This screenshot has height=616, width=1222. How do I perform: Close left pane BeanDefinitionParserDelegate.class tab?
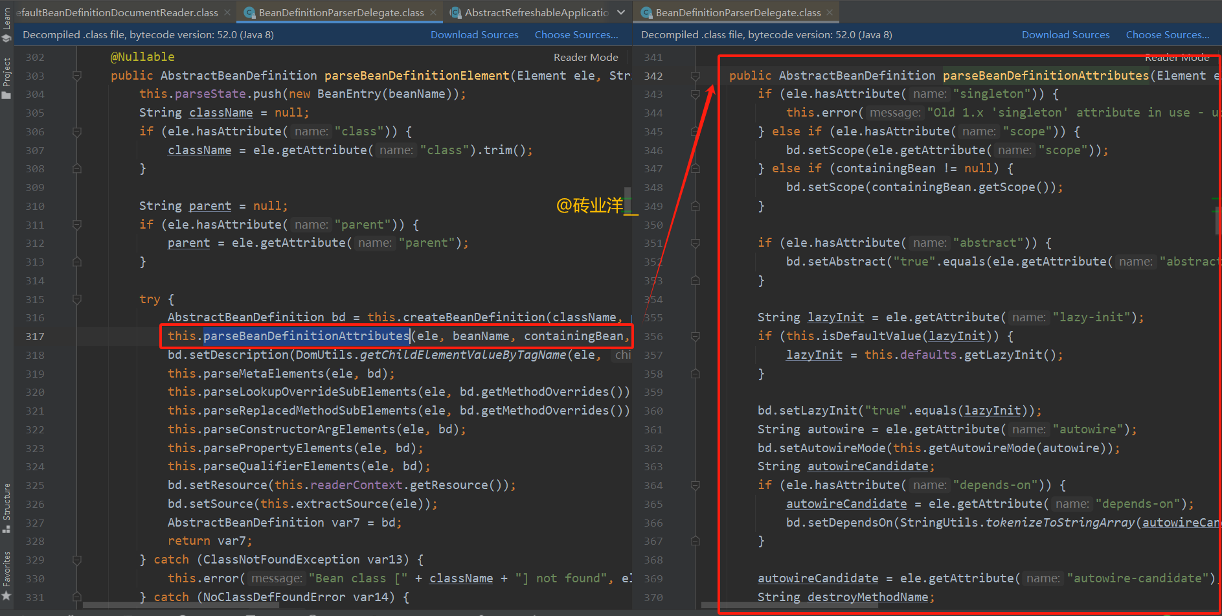click(433, 12)
